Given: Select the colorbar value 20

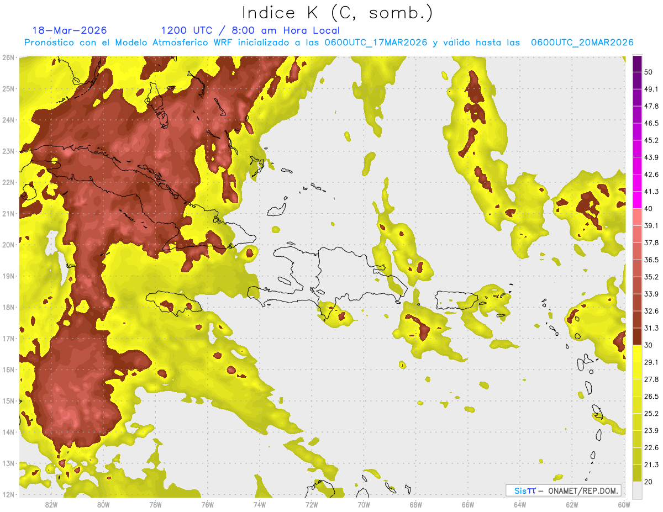Looking at the screenshot, I should pyautogui.click(x=648, y=482).
